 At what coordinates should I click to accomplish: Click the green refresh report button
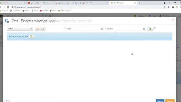coord(150,29)
